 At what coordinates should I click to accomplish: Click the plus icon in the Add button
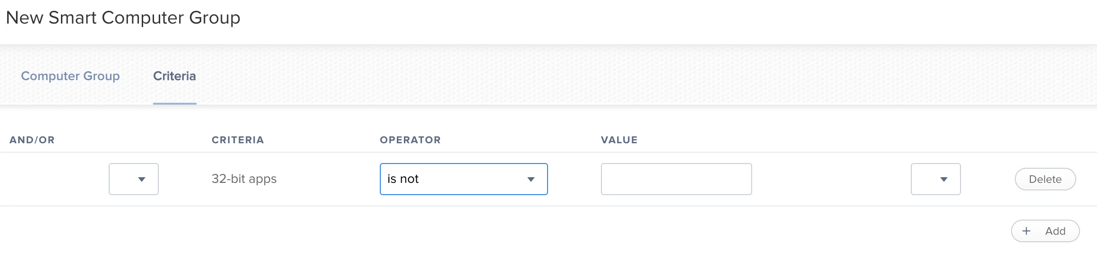coord(1026,231)
